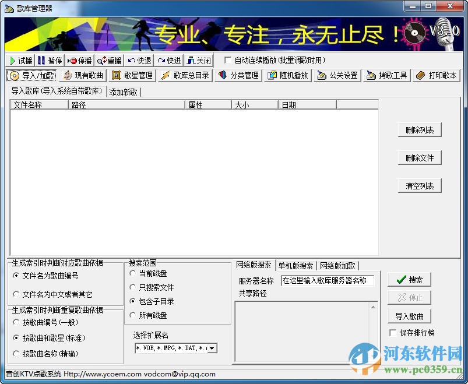Click the shared path scrollbar up arrow

(x=373, y=307)
